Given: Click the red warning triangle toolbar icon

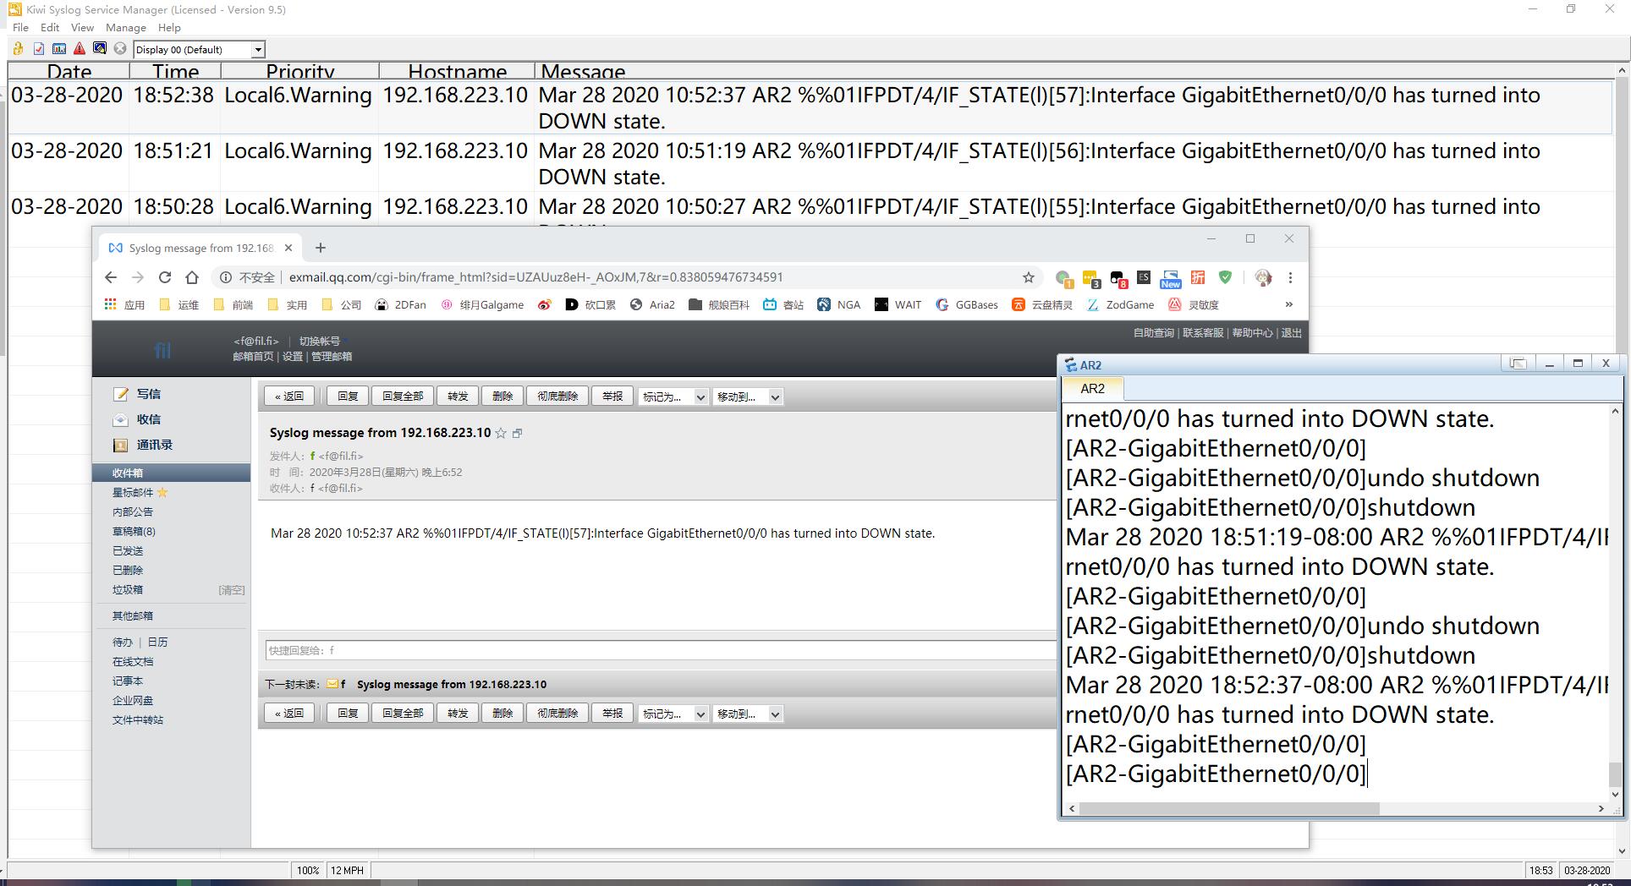Looking at the screenshot, I should (x=80, y=49).
